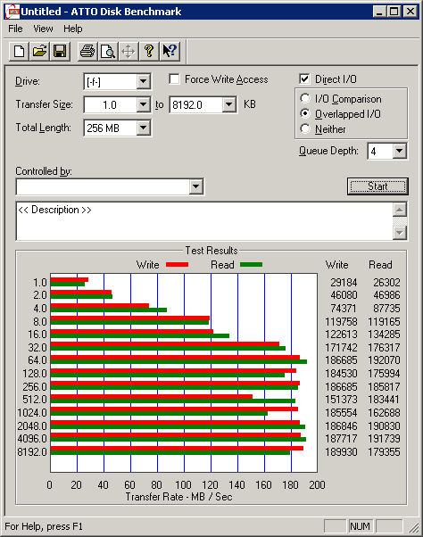The image size is (423, 537).
Task: Click the status bar resize grip
Action: click(x=414, y=527)
